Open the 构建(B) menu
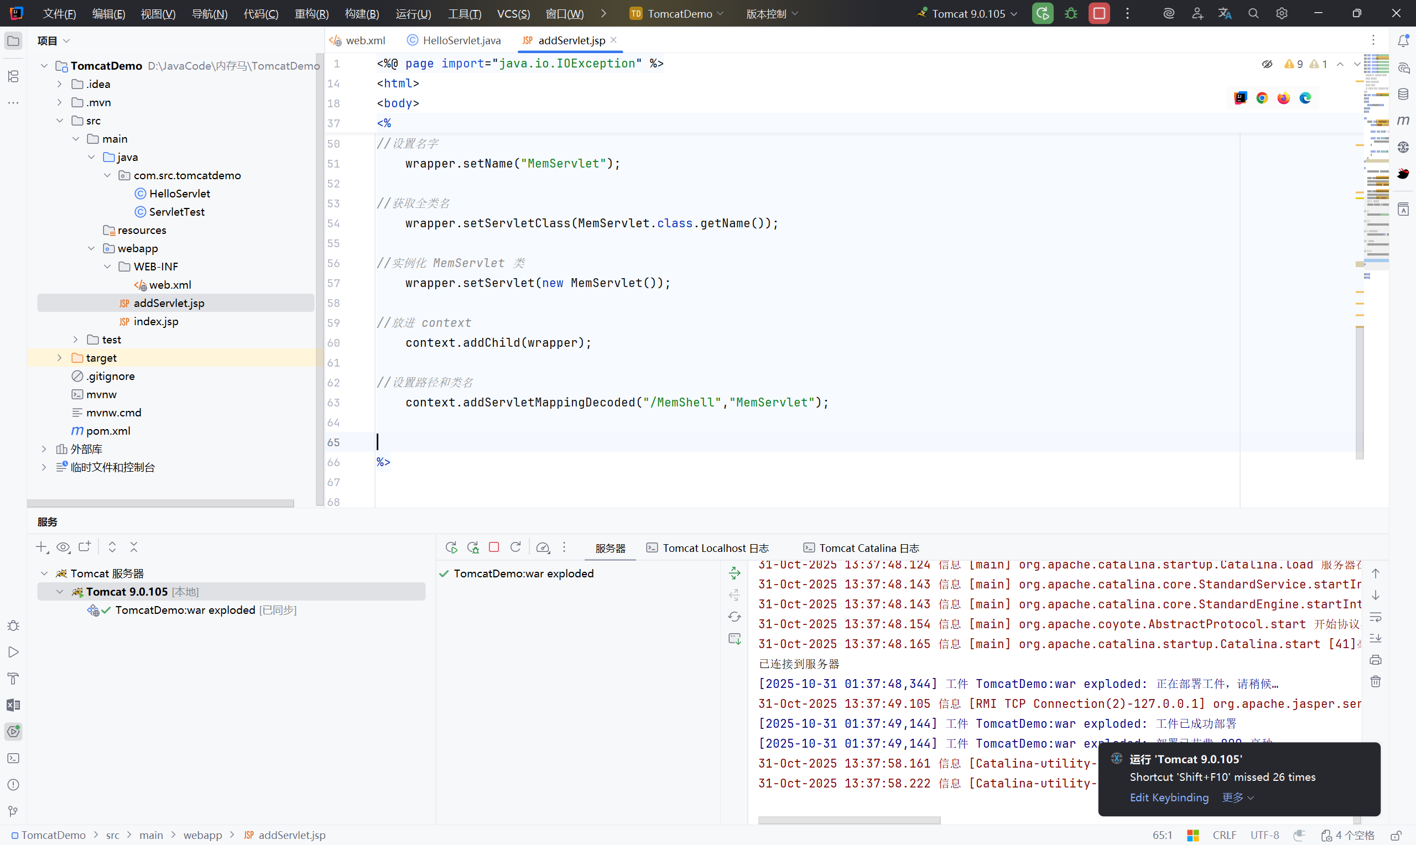This screenshot has height=845, width=1416. pyautogui.click(x=362, y=14)
